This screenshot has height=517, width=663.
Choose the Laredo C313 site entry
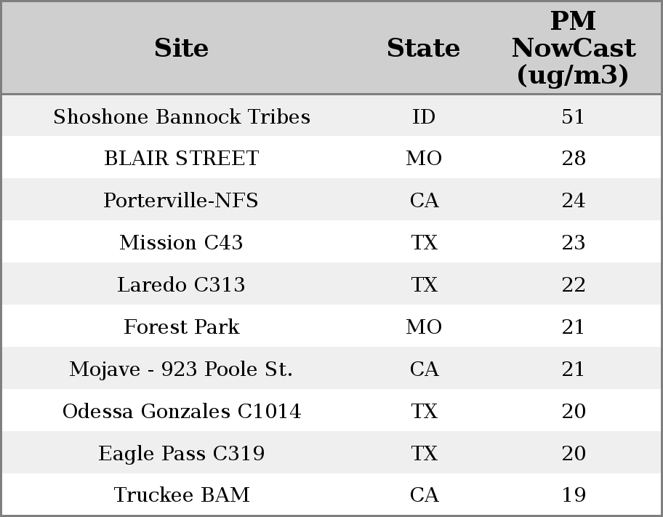(181, 285)
